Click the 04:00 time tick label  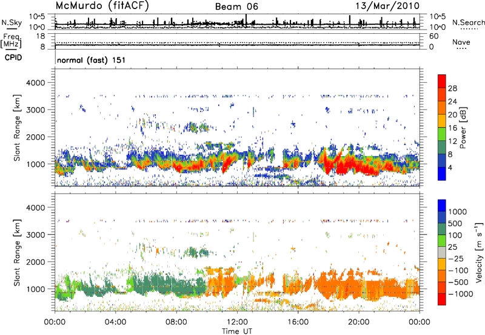point(115,322)
